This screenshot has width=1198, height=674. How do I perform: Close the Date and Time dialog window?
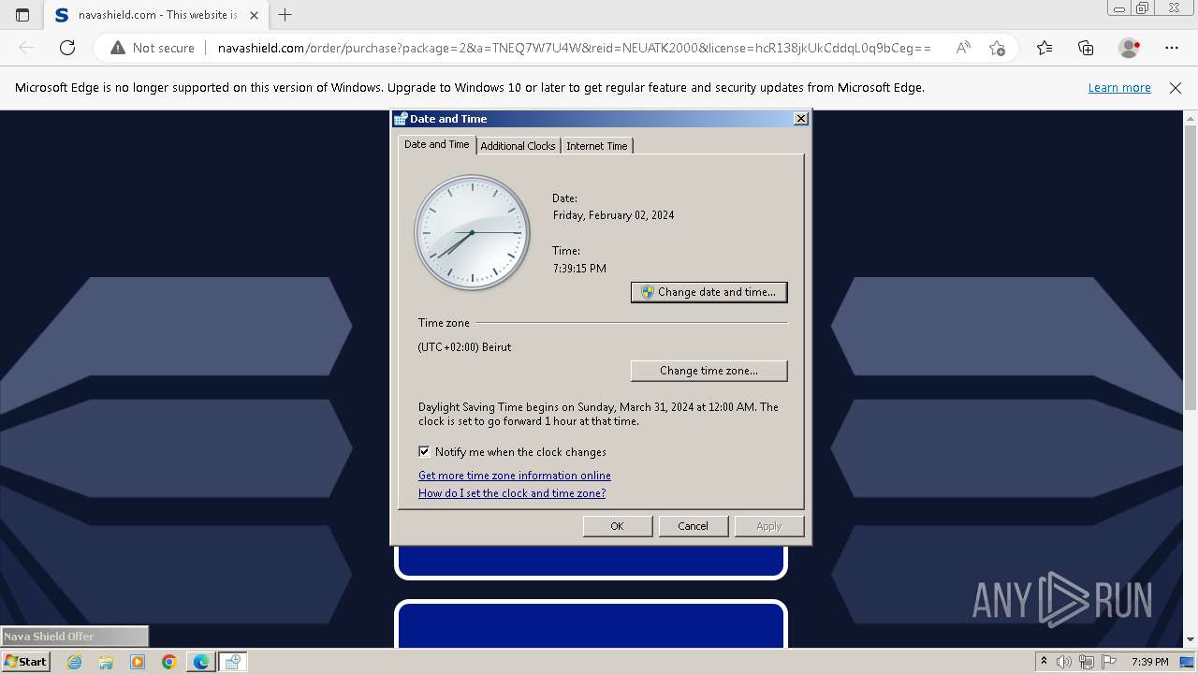800,119
